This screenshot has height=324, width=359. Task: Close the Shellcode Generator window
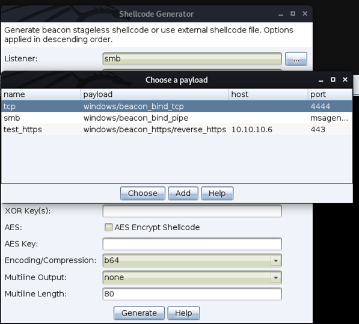pyautogui.click(x=305, y=13)
